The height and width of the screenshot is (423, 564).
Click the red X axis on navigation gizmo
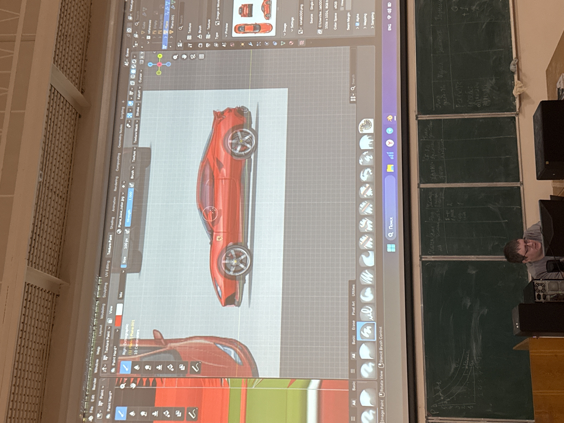point(159,65)
